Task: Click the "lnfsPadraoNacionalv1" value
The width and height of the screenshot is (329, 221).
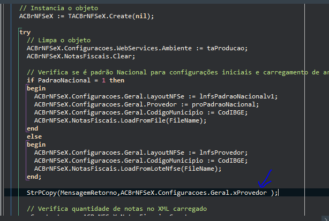Action: click(237, 96)
